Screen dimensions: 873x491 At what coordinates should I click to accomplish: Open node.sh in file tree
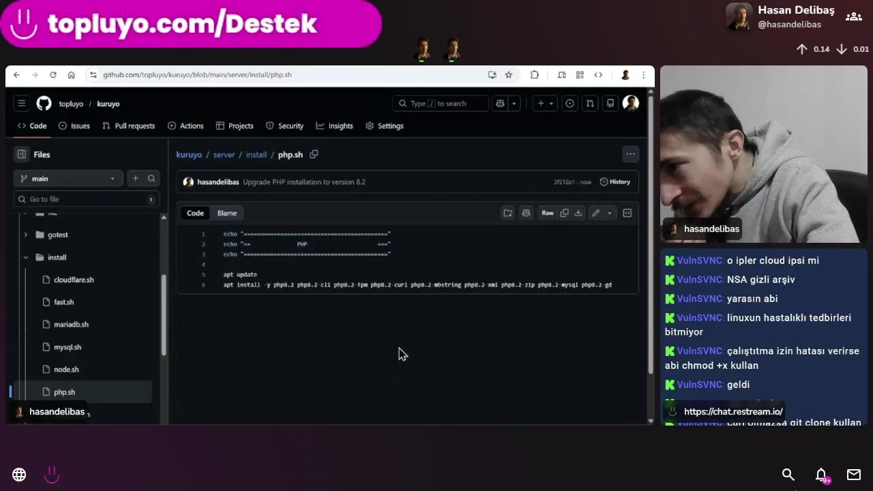pos(66,370)
